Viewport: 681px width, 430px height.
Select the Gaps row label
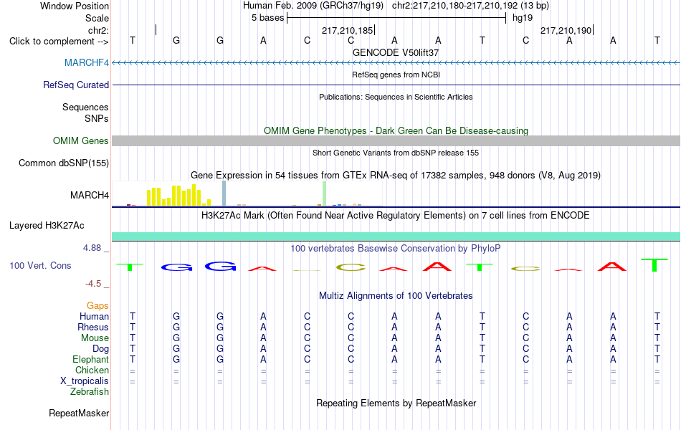(97, 306)
